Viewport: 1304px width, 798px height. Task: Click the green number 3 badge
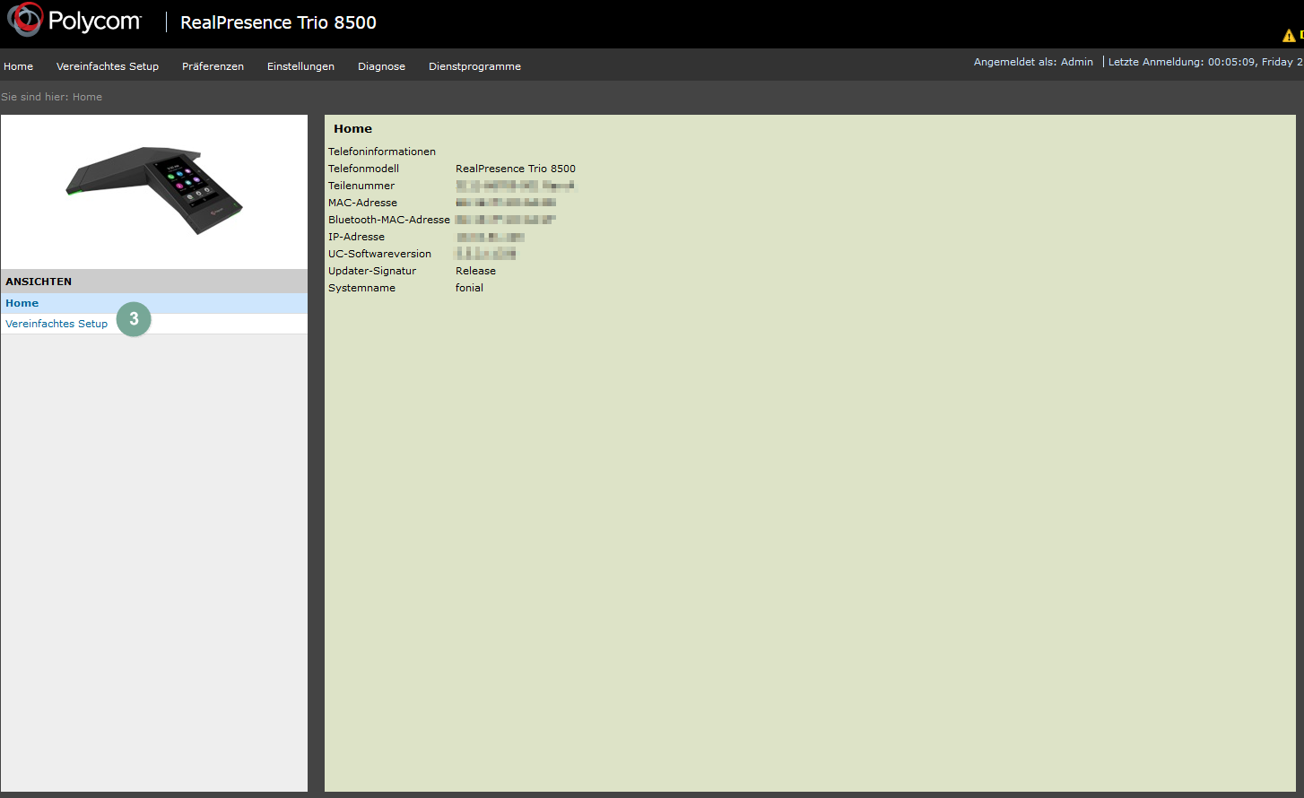[x=134, y=319]
